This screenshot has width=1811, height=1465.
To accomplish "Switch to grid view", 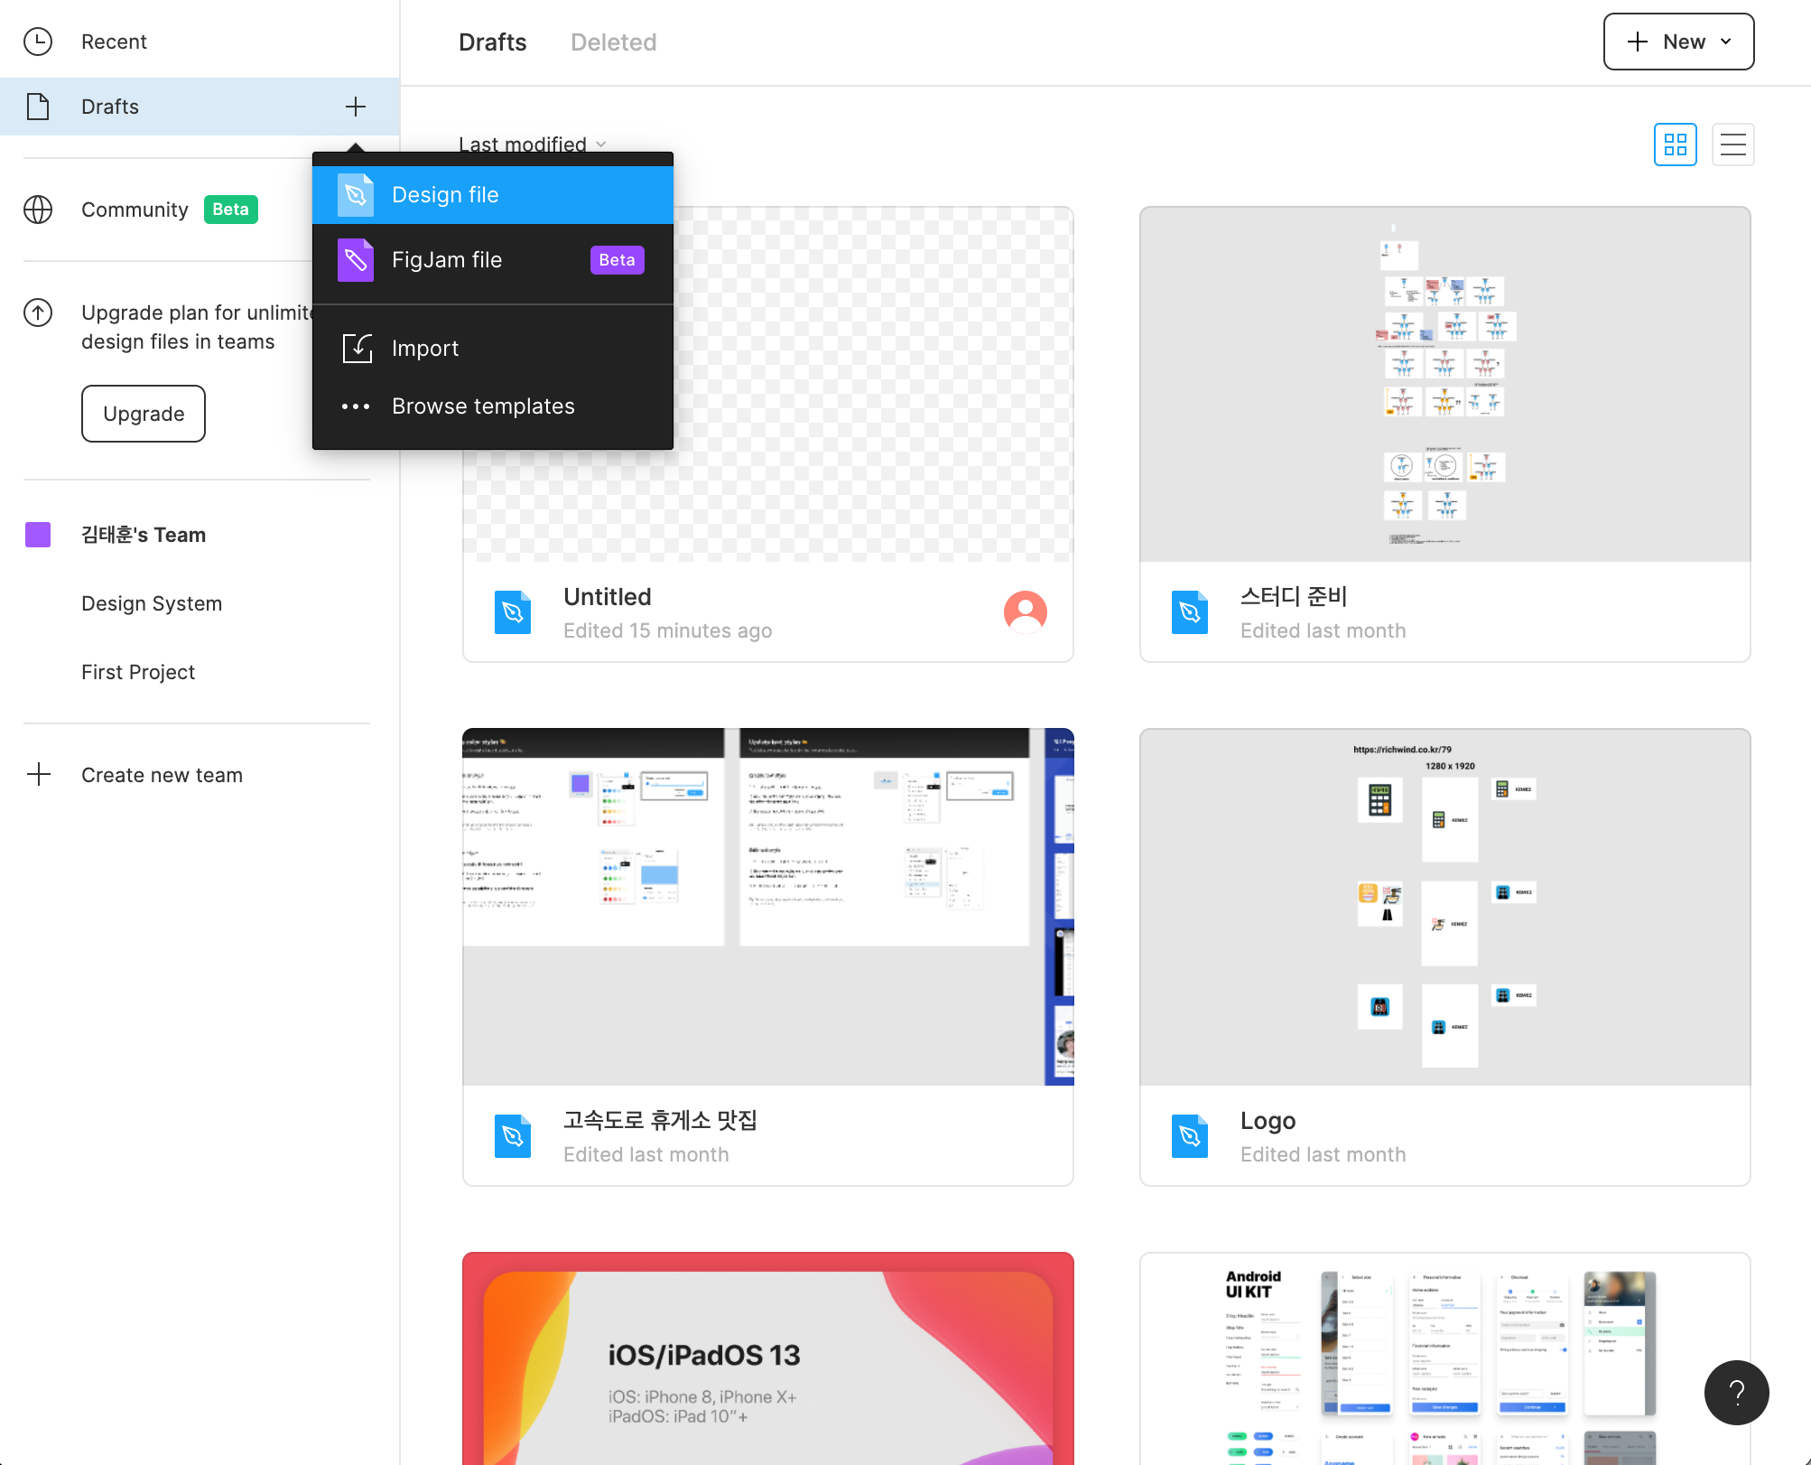I will [1675, 145].
